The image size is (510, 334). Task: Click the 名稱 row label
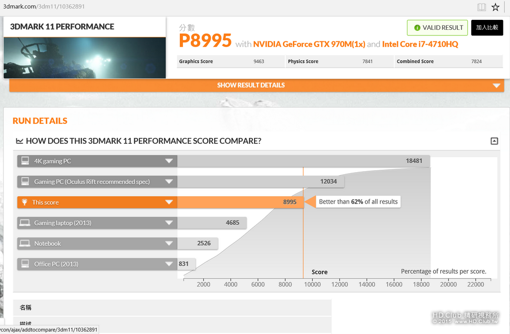tap(25, 307)
